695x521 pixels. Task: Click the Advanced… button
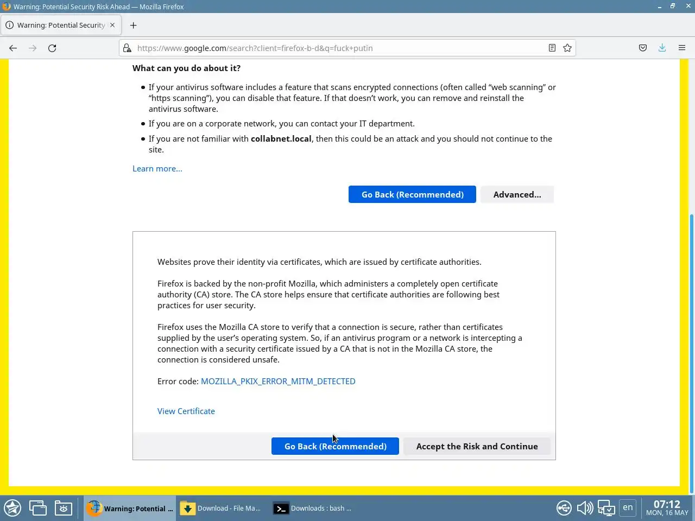[517, 194]
